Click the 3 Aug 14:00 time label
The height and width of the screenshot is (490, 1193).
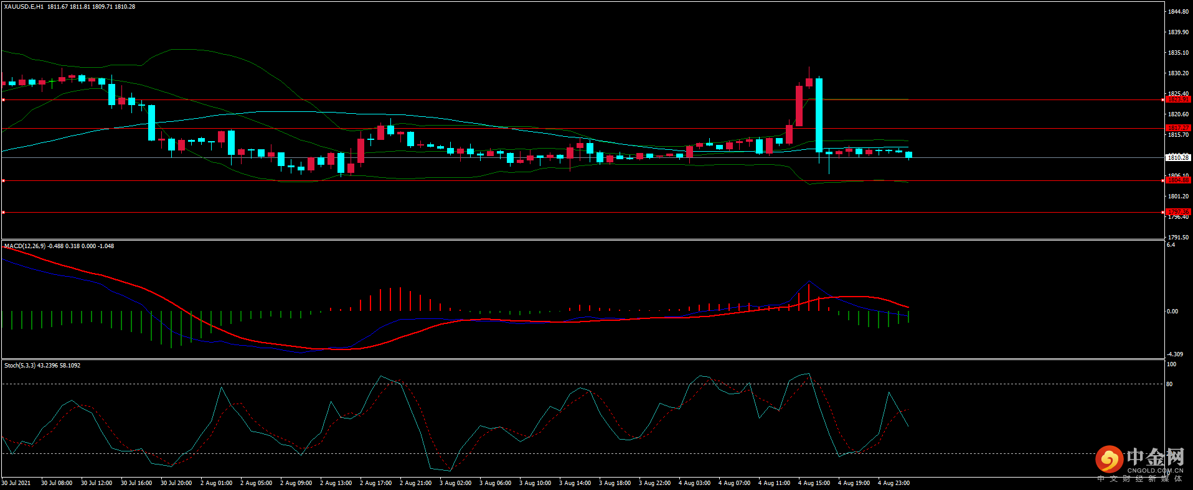click(x=575, y=483)
